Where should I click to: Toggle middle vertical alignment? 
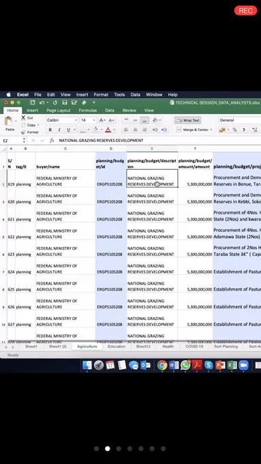pyautogui.click(x=136, y=120)
